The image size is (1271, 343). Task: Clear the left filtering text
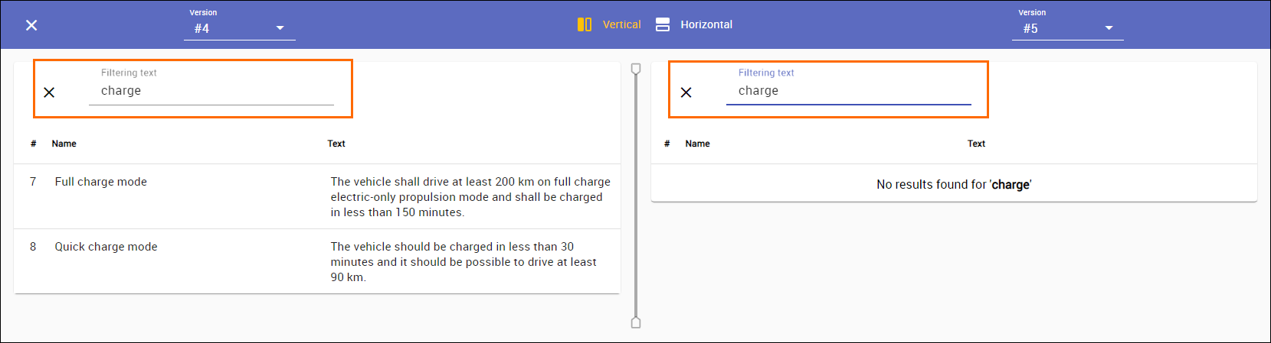(49, 92)
